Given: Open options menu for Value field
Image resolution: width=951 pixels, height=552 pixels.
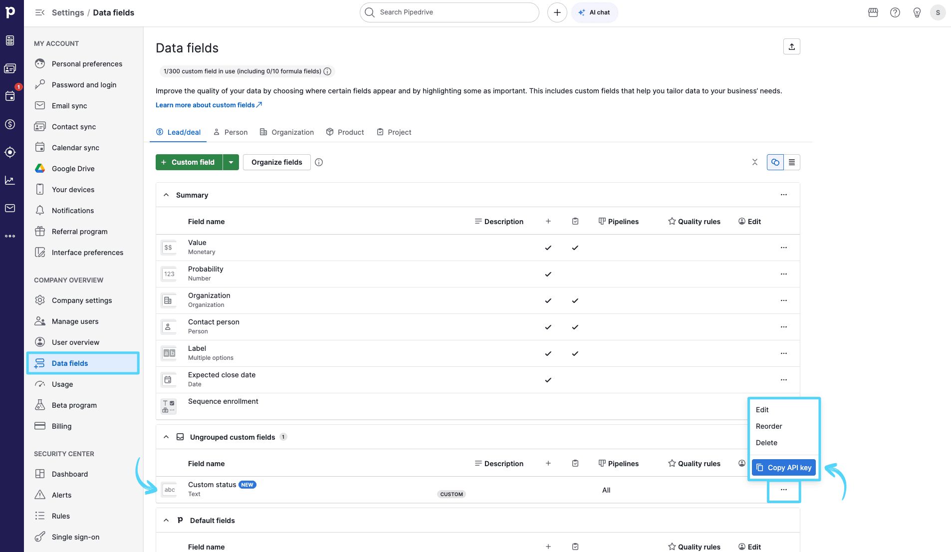Looking at the screenshot, I should point(784,248).
